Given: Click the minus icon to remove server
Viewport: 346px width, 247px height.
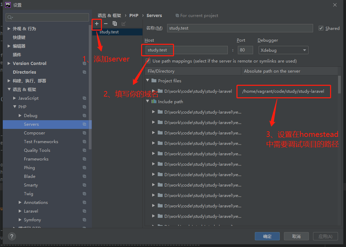Looking at the screenshot, I should click(x=106, y=24).
